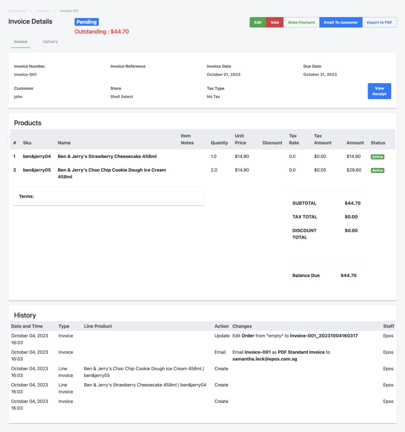Click the Outstanding : $44.70 text
Image resolution: width=405 pixels, height=432 pixels.
point(101,31)
